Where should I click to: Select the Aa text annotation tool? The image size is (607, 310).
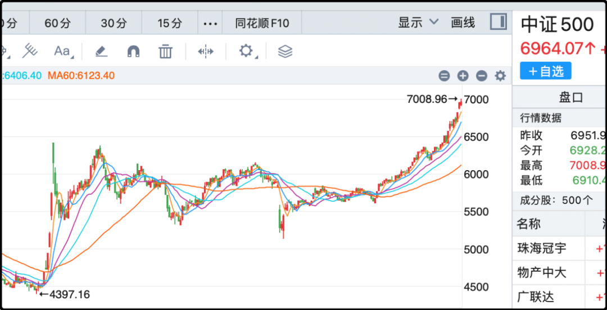pos(62,52)
